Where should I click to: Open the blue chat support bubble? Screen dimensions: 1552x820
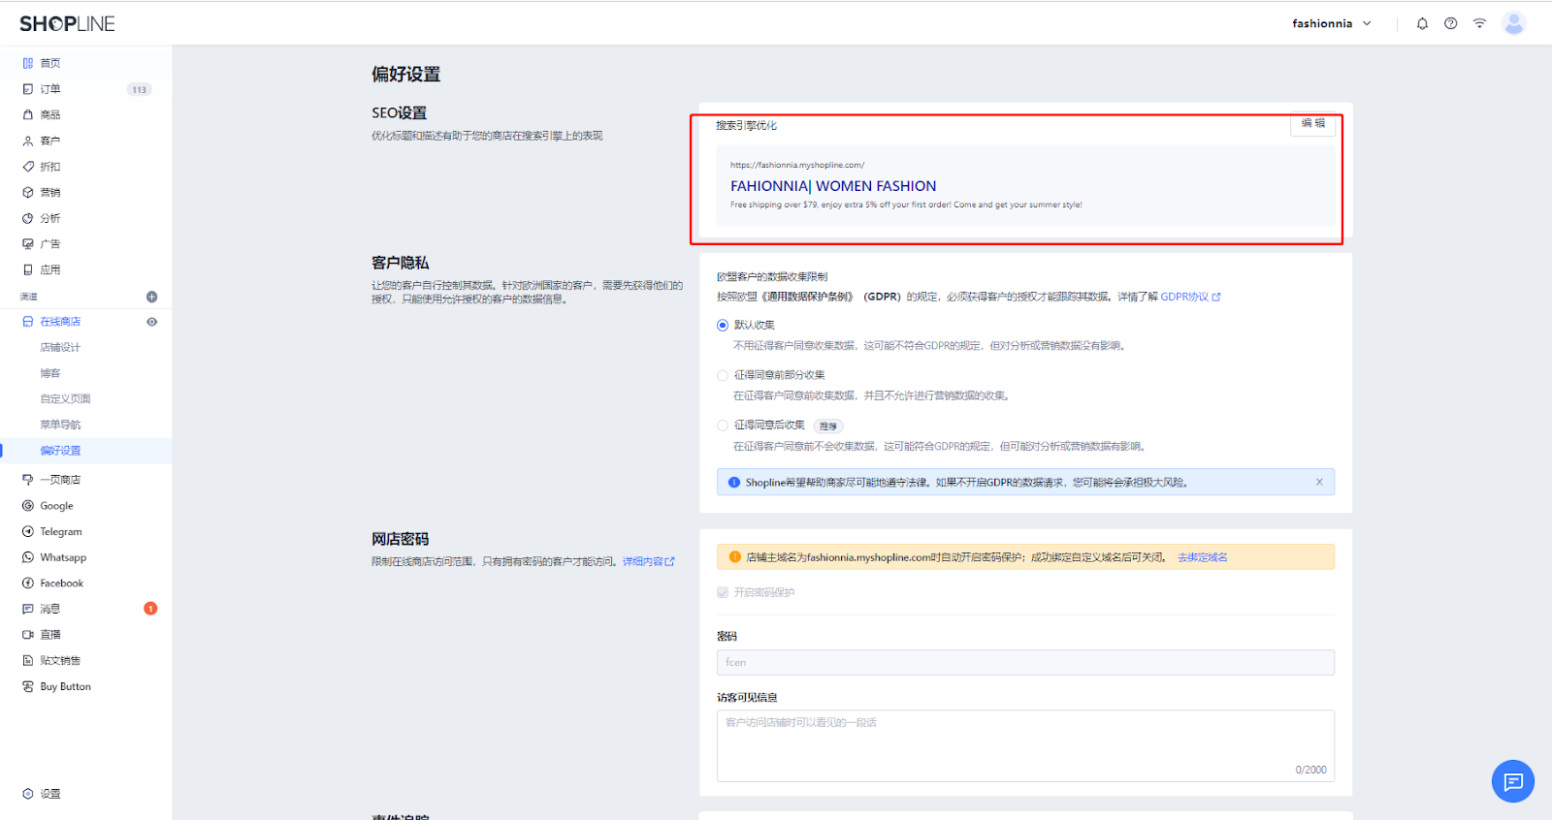(1512, 781)
